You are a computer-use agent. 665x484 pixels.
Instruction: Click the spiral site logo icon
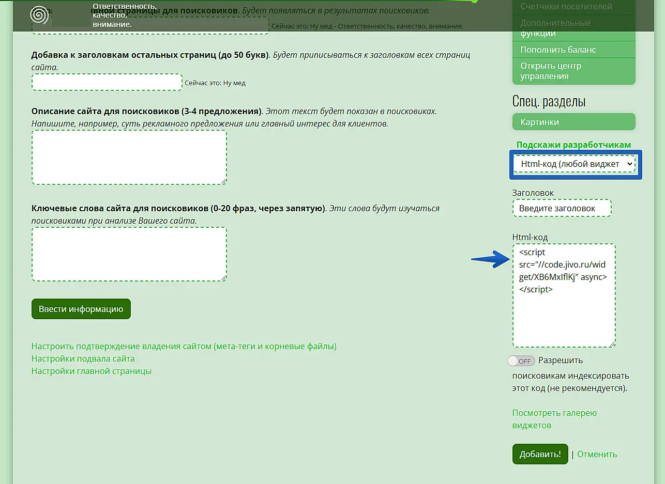coord(40,15)
